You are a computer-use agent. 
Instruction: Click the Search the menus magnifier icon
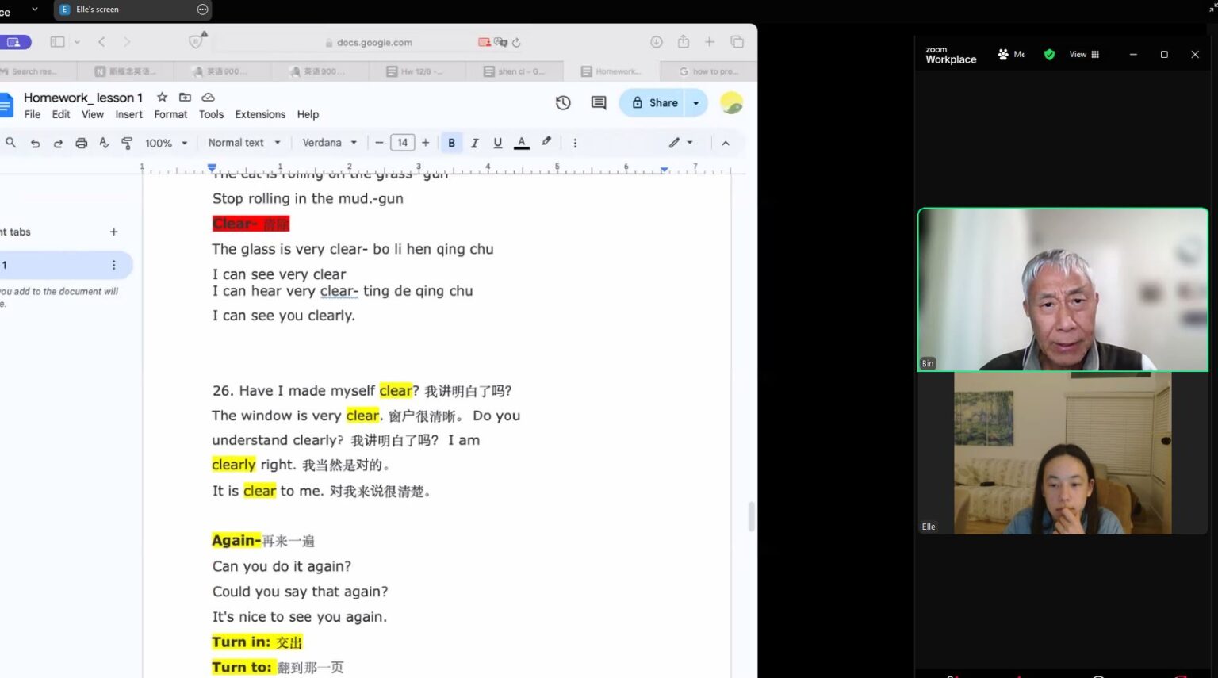coord(10,143)
